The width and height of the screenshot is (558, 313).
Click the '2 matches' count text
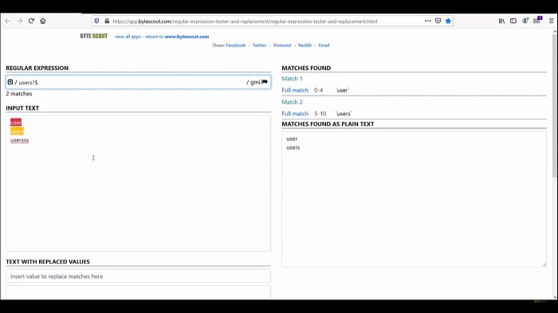(19, 94)
